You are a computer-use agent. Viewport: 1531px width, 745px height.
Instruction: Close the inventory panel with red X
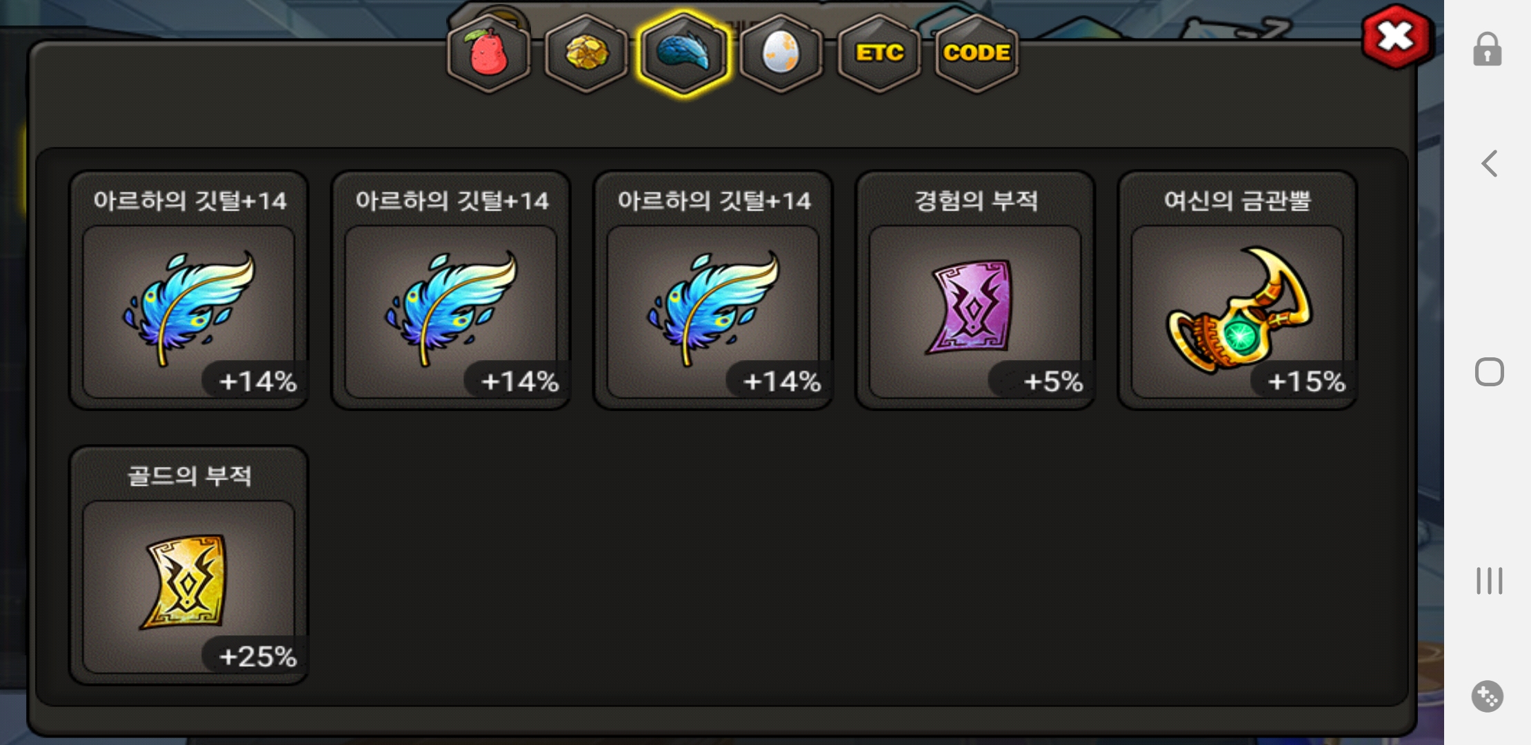[x=1397, y=37]
